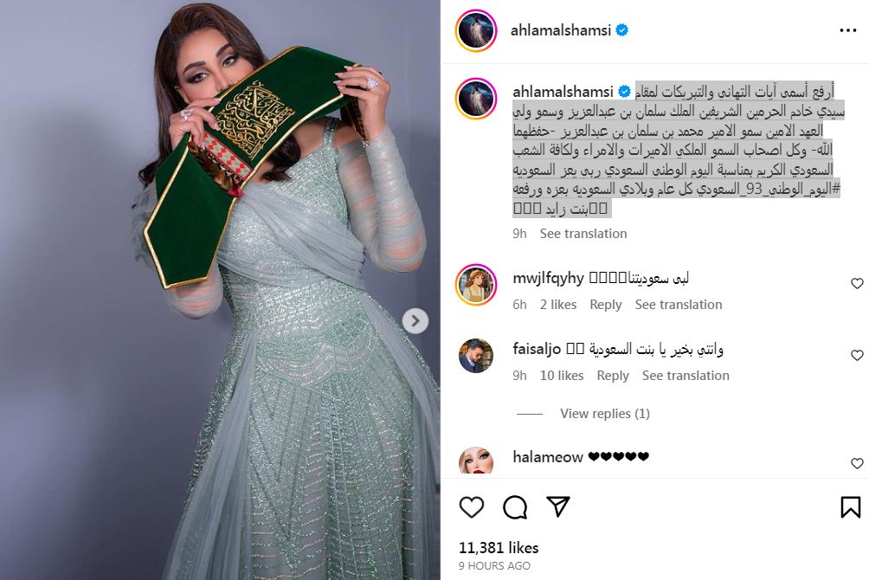Open mwjlfqyhy's profile avatar
Screen dimensions: 869x580
coord(475,285)
